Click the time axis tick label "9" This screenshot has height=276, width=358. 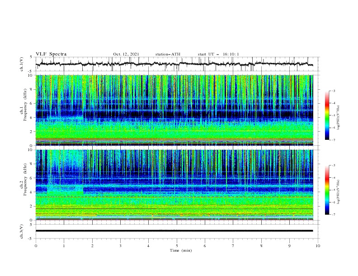(289, 246)
